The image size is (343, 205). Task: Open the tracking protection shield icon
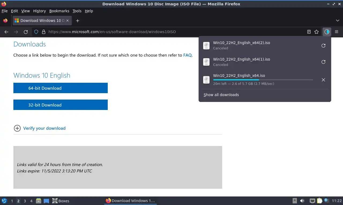(36, 32)
